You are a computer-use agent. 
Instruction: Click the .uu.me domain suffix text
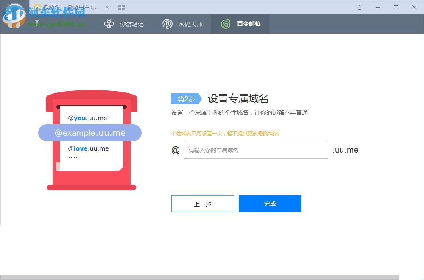point(346,150)
